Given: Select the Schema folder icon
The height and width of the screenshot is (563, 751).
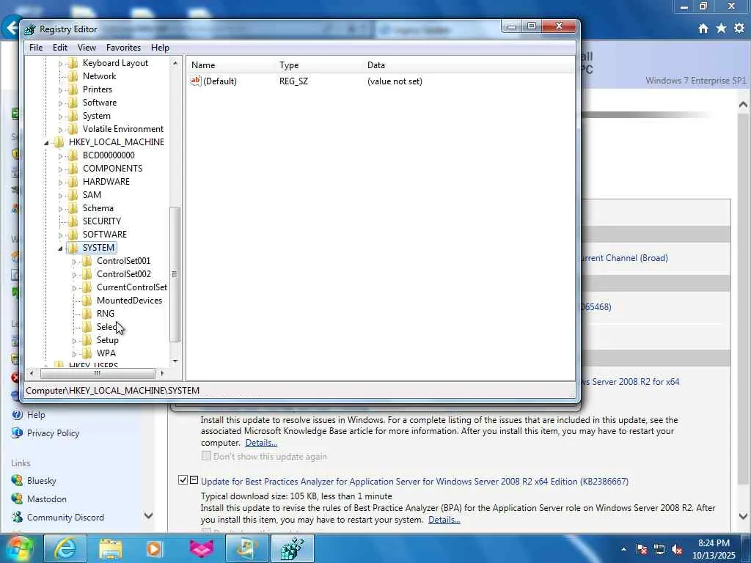Looking at the screenshot, I should (73, 208).
